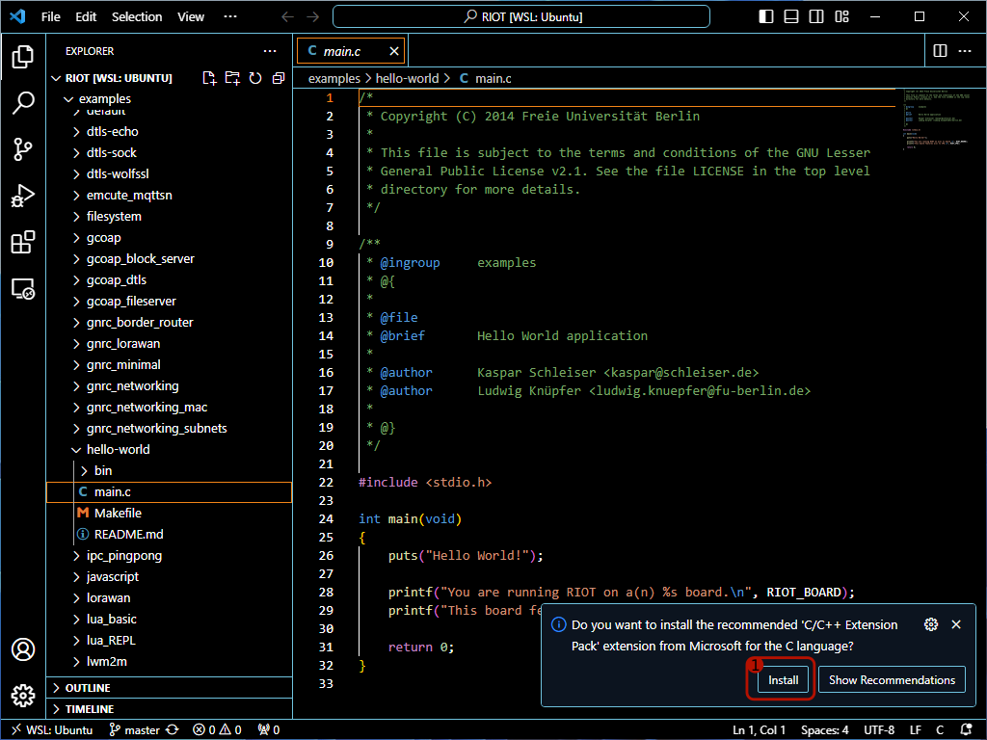Open the Remote Explorer view
The height and width of the screenshot is (740, 987).
coord(23,289)
